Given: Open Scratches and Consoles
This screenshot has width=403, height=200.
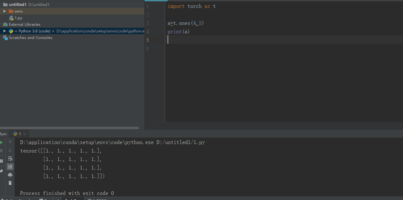Looking at the screenshot, I should click(x=30, y=37).
